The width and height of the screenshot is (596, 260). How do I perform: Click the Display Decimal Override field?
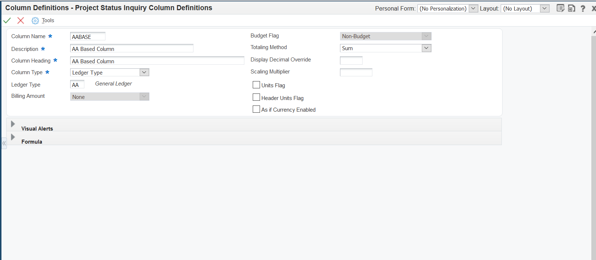pyautogui.click(x=351, y=60)
